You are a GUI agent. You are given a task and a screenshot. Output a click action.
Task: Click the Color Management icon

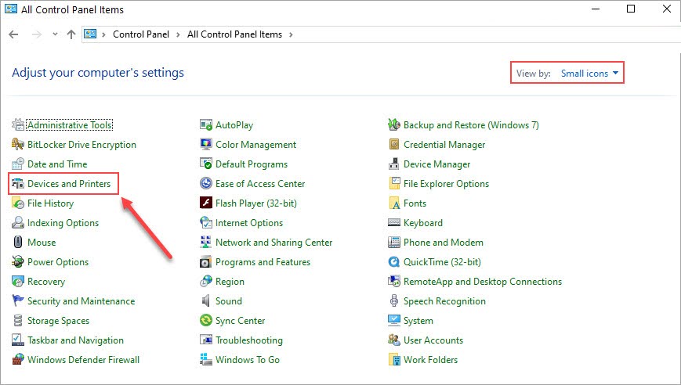pos(206,145)
